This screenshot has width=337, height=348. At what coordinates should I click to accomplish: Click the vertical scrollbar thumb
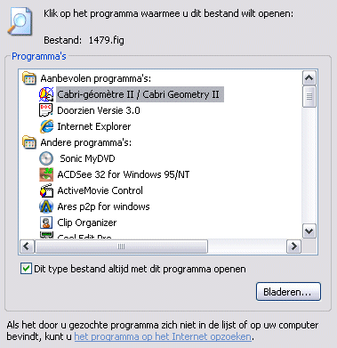309,96
